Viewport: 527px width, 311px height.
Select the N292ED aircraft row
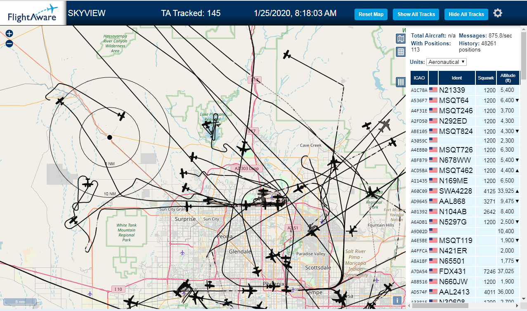[x=465, y=121]
